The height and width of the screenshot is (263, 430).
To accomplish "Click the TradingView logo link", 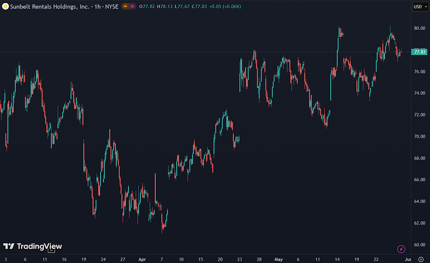I will click(32, 246).
